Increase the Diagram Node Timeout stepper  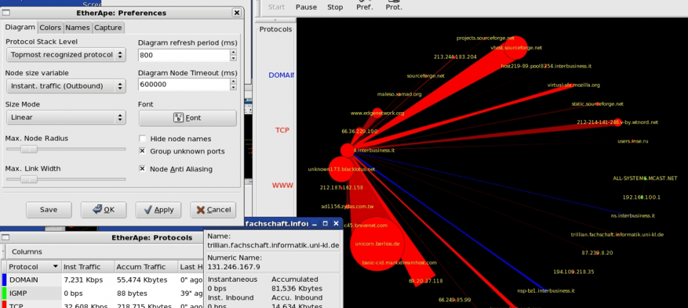tap(233, 81)
